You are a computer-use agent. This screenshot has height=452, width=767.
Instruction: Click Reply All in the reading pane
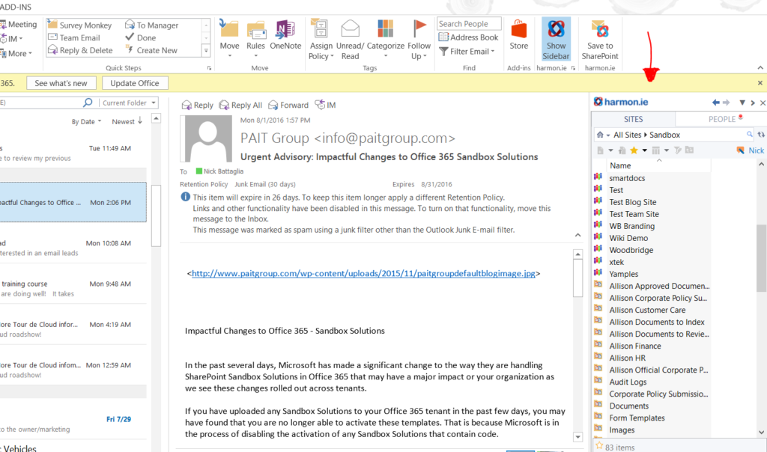pyautogui.click(x=240, y=105)
